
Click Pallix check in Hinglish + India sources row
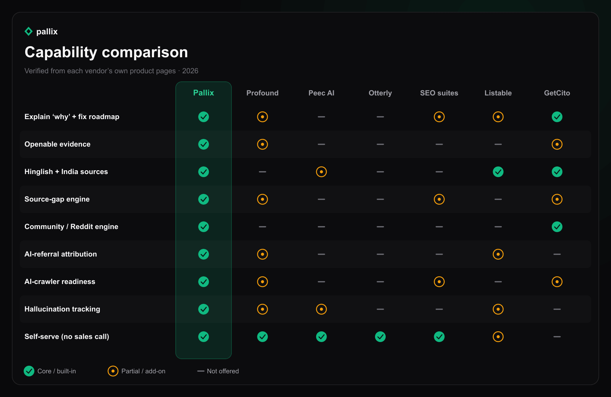204,172
